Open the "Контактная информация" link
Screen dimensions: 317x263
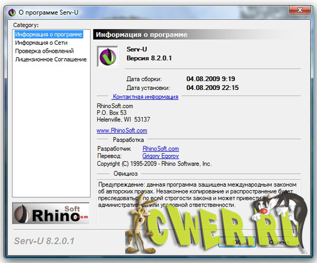(145, 97)
